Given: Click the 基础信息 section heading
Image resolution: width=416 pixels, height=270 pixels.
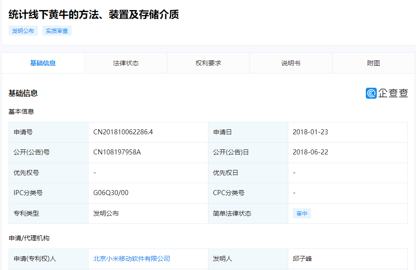Looking at the screenshot, I should click(23, 93).
